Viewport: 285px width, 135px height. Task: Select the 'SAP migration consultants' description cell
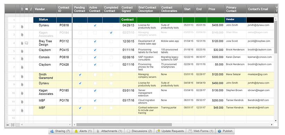point(148,58)
